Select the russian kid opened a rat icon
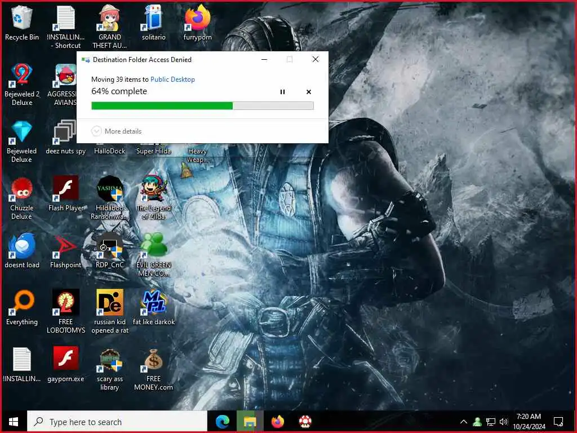The height and width of the screenshot is (433, 577). (x=110, y=312)
